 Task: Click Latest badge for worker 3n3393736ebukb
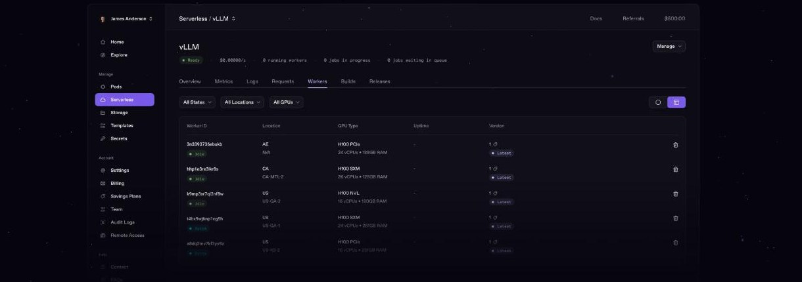pyautogui.click(x=502, y=153)
